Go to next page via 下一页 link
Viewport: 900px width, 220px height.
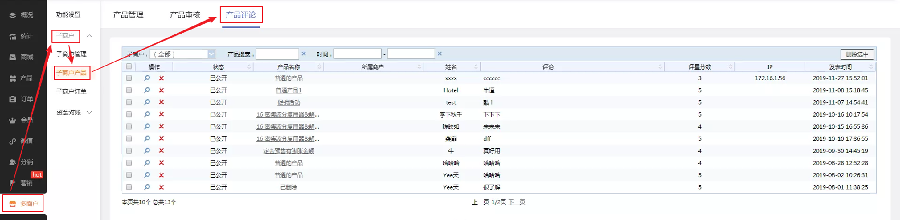pos(517,202)
